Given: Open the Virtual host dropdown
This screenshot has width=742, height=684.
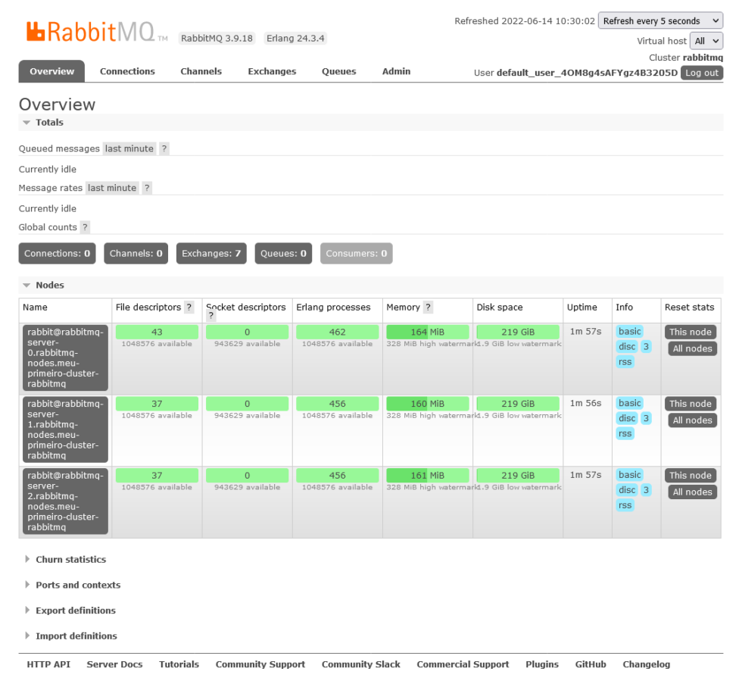Looking at the screenshot, I should point(706,41).
